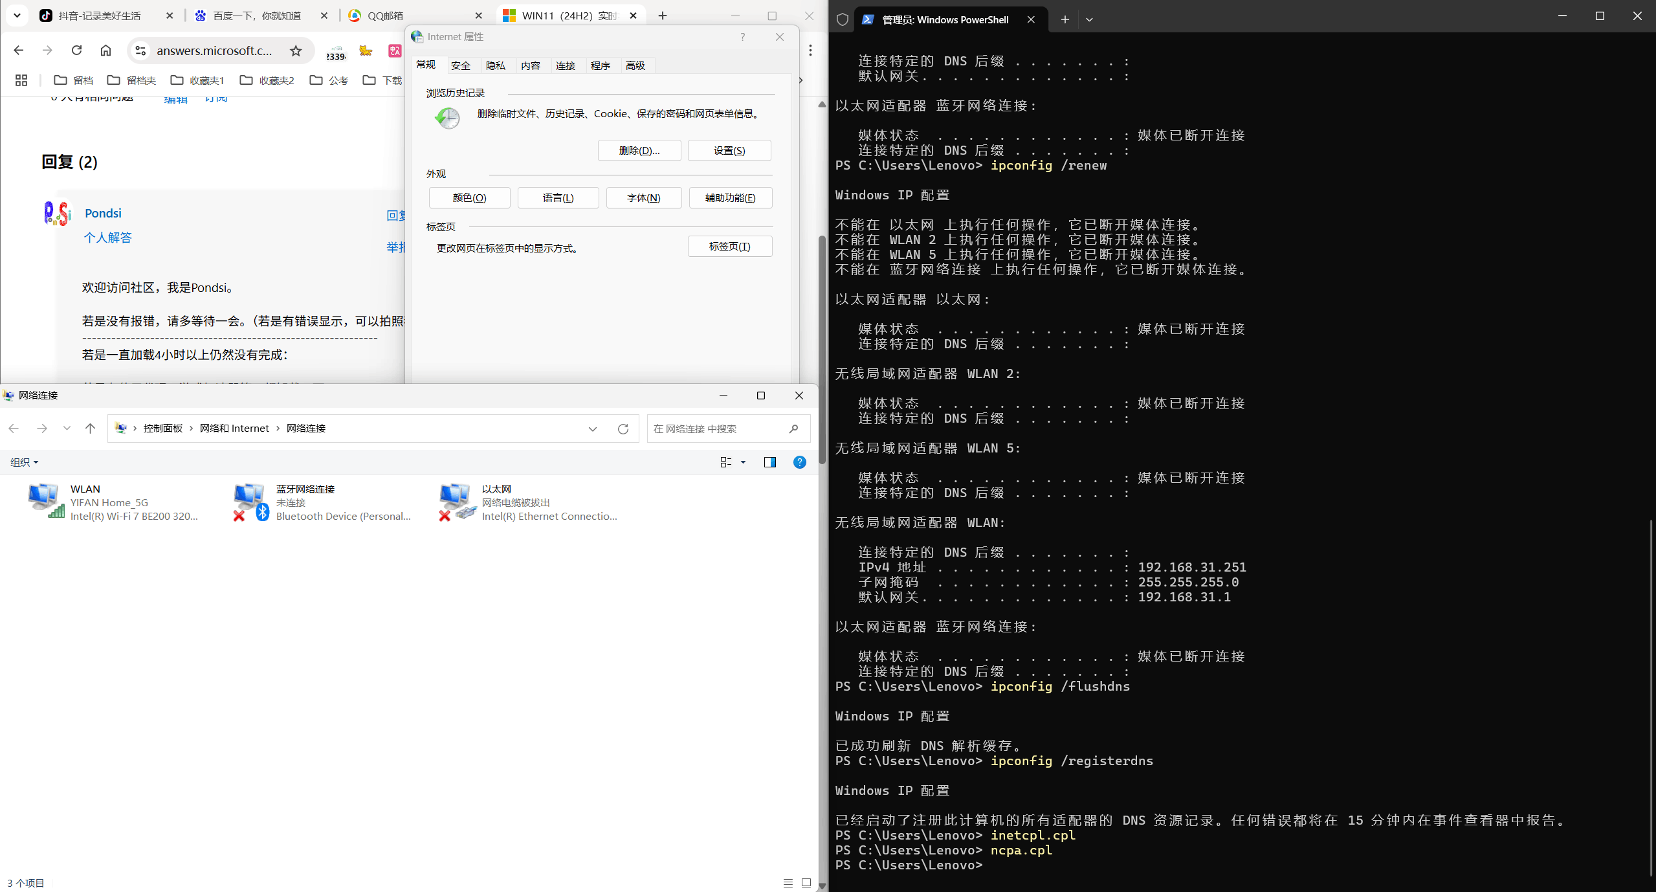Switch to the 安全 tab

(460, 65)
